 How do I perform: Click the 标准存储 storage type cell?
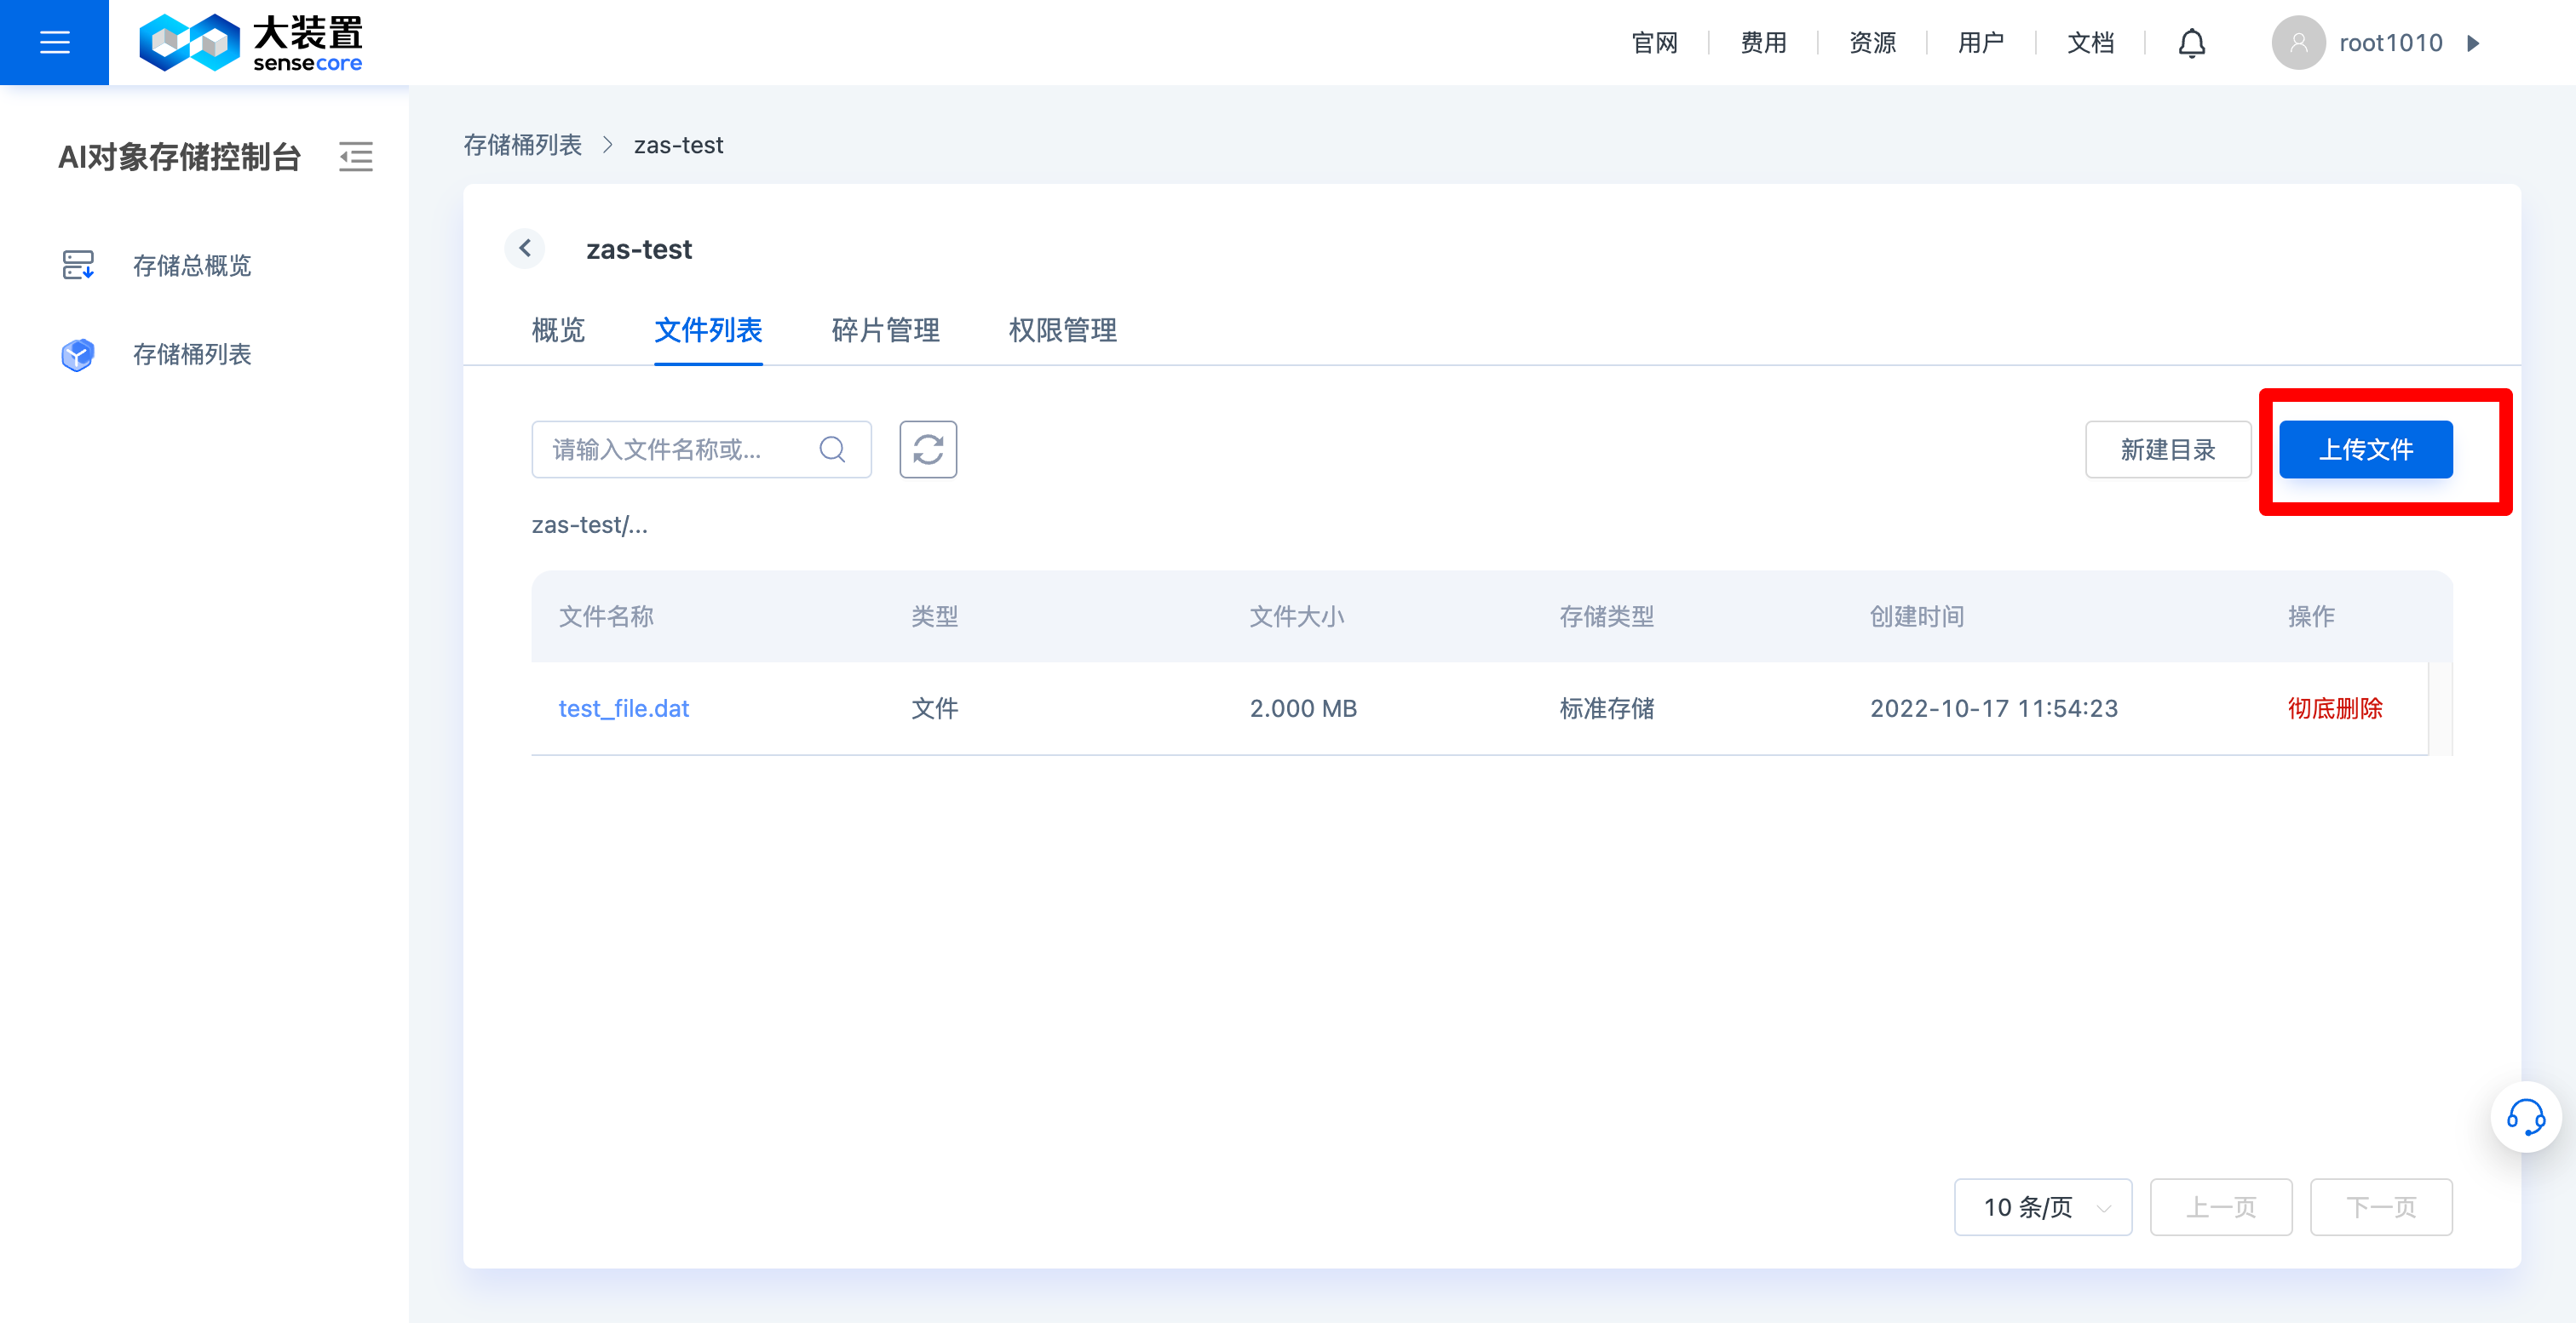tap(1606, 708)
